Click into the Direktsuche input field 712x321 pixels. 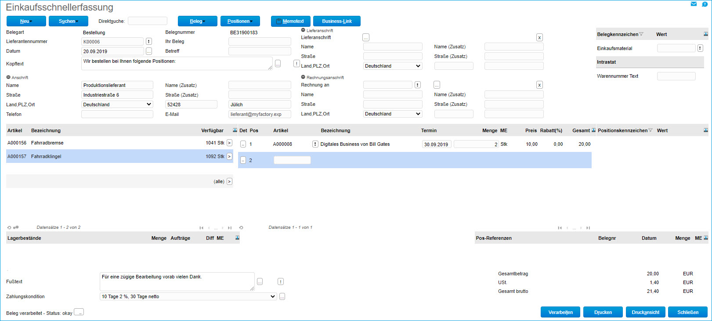click(x=147, y=21)
